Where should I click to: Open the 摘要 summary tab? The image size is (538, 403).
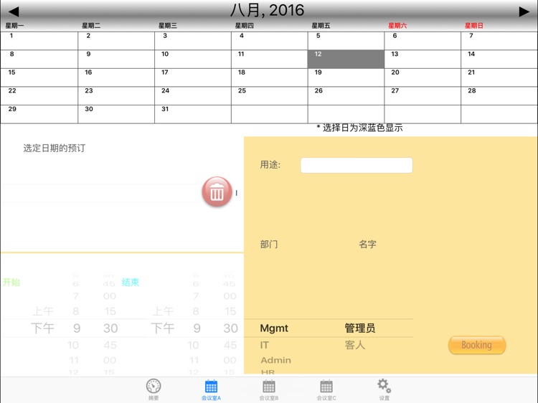[x=154, y=389]
